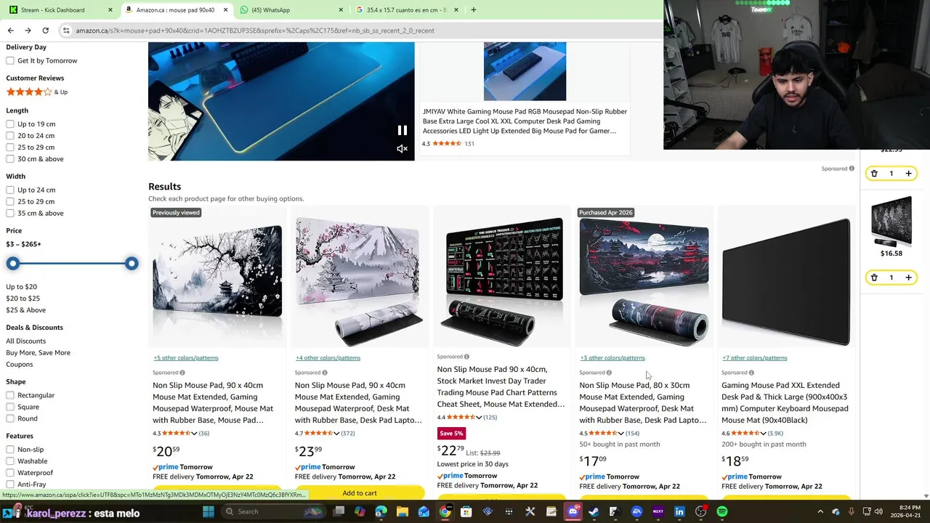The width and height of the screenshot is (930, 523).
Task: Pause the sponsored mouse pad video
Action: click(402, 131)
